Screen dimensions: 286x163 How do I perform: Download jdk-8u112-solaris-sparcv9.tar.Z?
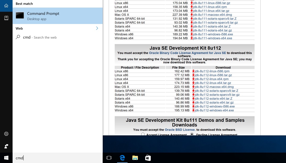[x=216, y=91]
